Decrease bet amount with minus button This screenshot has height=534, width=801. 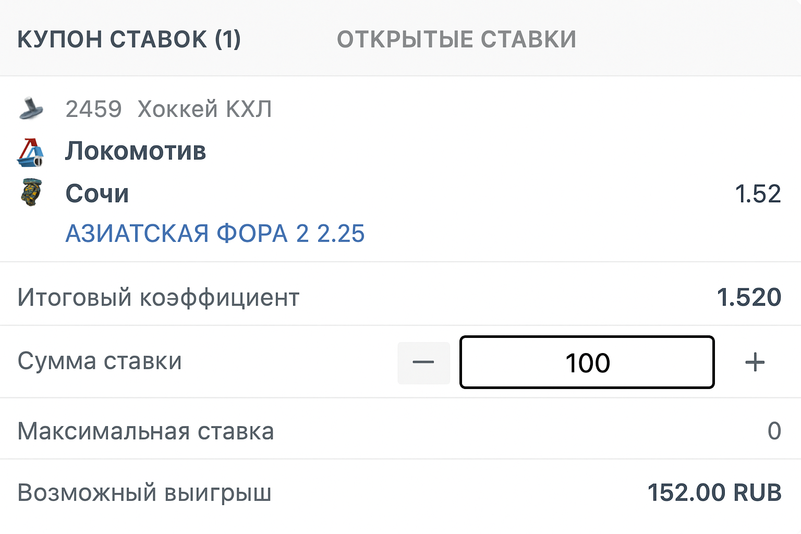pos(423,363)
